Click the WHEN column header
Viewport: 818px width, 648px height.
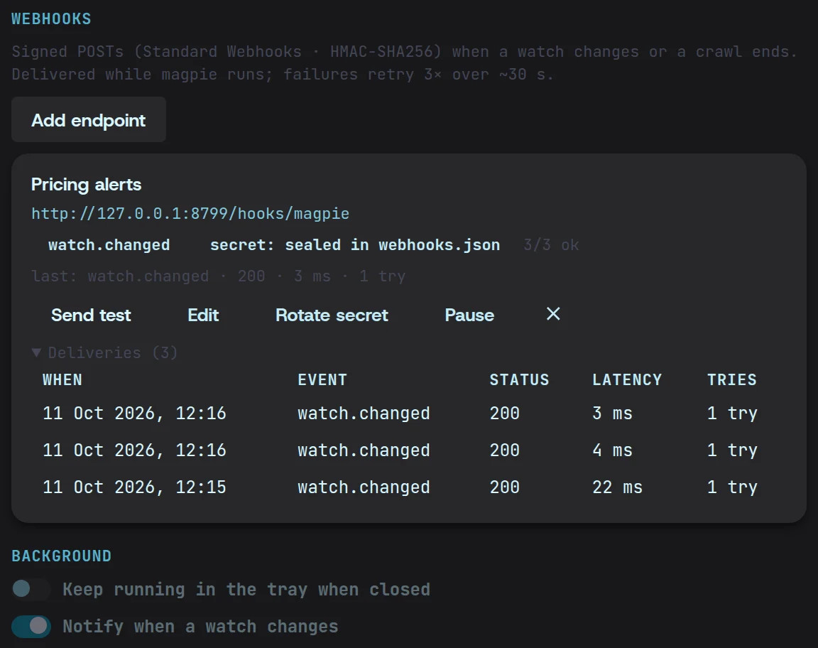click(62, 379)
